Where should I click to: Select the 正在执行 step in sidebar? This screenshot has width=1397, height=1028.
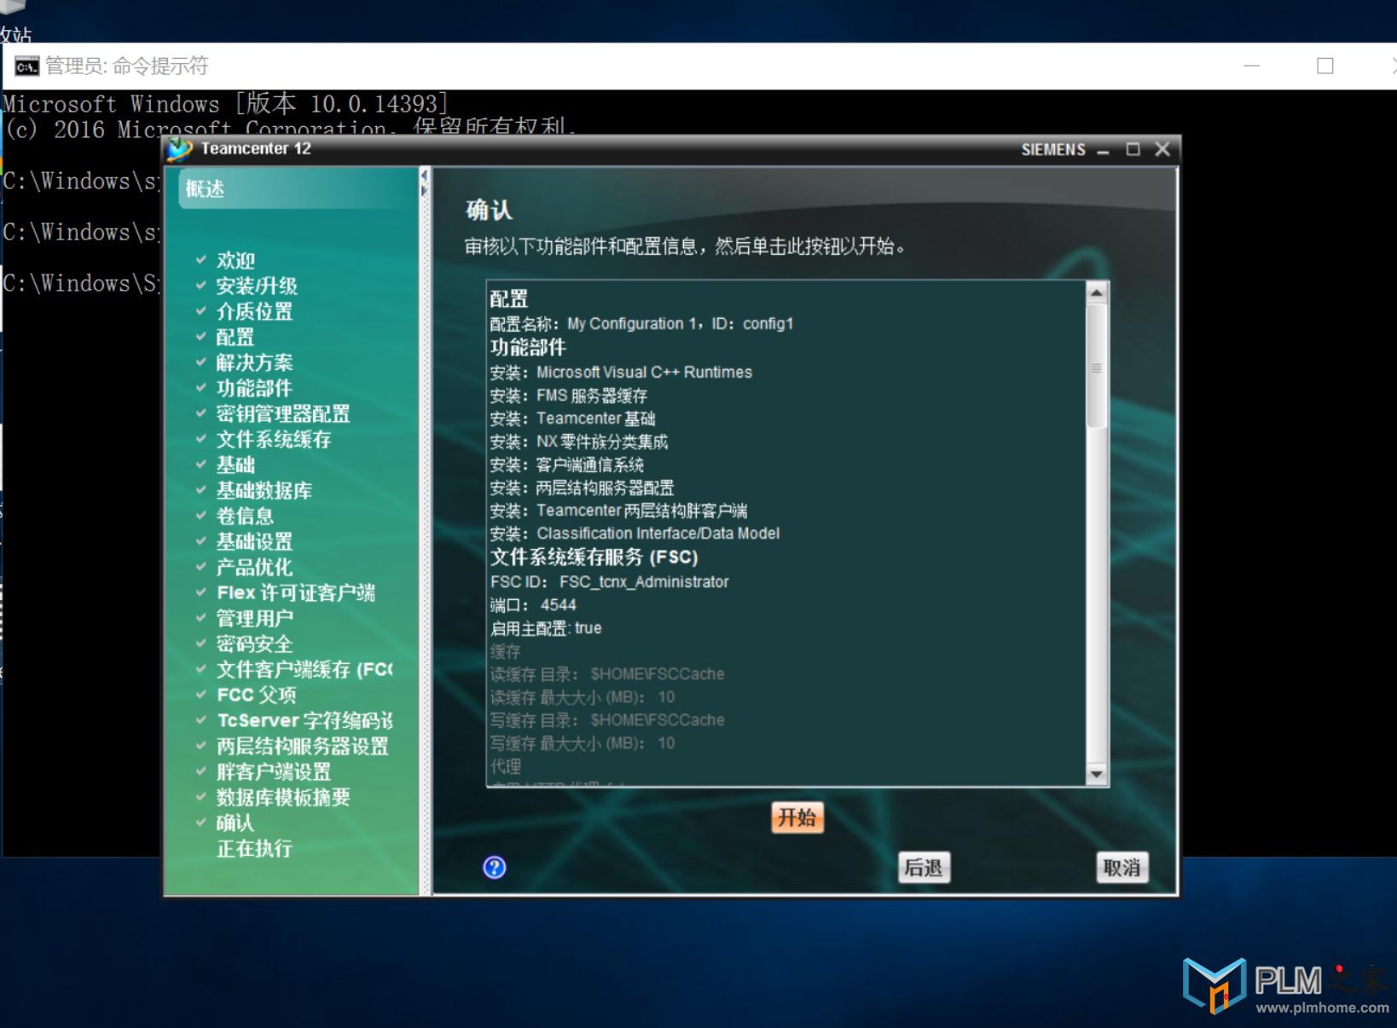(x=254, y=848)
